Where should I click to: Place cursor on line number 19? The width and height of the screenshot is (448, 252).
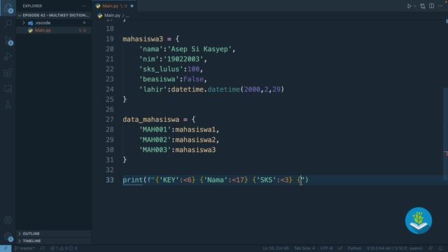pos(110,39)
